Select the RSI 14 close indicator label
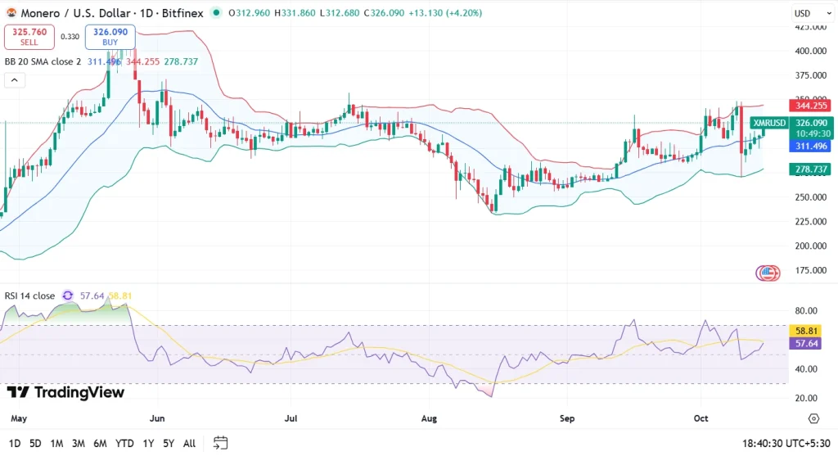Viewport: 838px width, 456px height. click(x=29, y=296)
